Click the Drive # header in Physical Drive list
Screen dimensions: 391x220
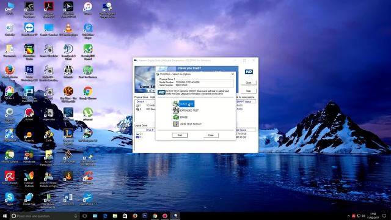click(141, 102)
